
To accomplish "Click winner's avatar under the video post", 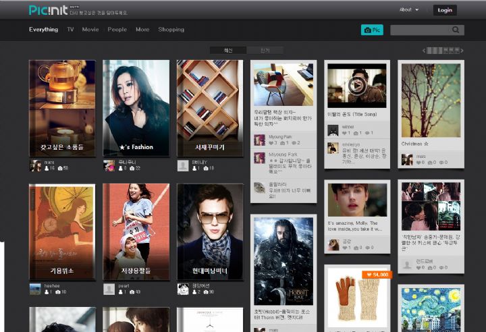I will pos(333,130).
